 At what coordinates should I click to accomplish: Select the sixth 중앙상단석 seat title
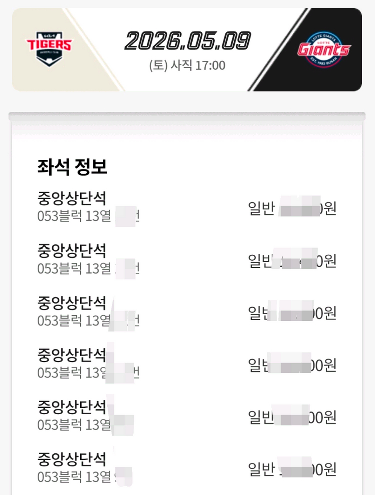coord(72,459)
